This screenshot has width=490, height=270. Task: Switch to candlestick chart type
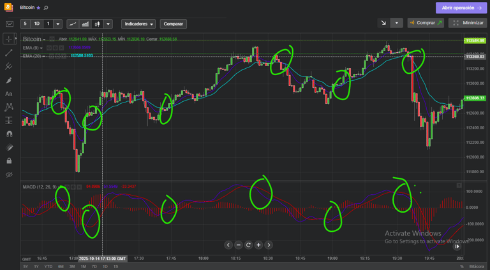98,24
